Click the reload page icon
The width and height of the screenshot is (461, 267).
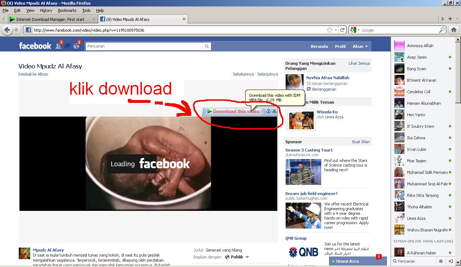pyautogui.click(x=343, y=30)
